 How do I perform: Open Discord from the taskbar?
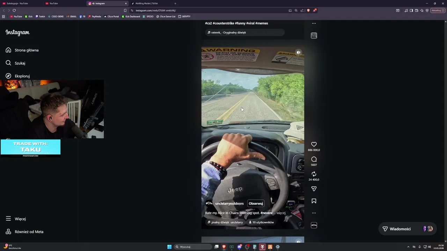click(240, 247)
